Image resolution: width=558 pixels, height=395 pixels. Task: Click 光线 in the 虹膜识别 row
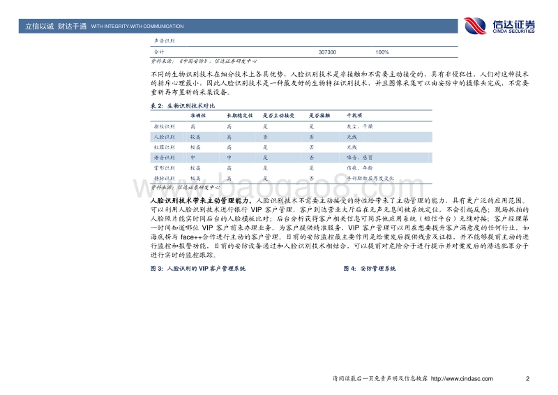tap(352, 147)
